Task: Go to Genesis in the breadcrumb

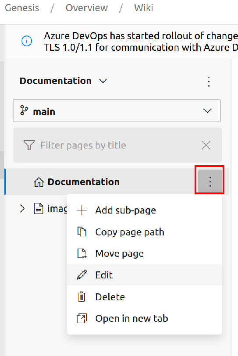Action: 22,8
